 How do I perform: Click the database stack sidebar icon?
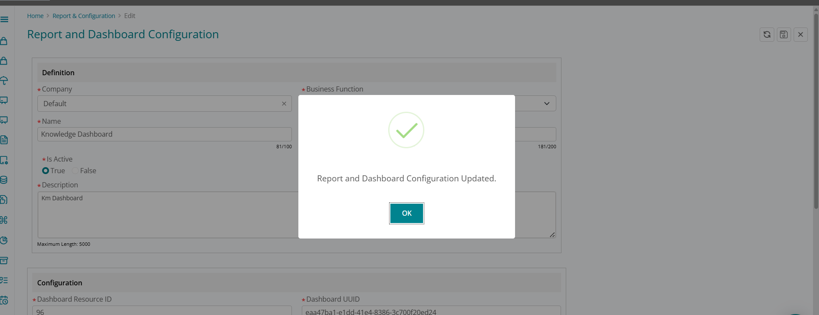(4, 180)
